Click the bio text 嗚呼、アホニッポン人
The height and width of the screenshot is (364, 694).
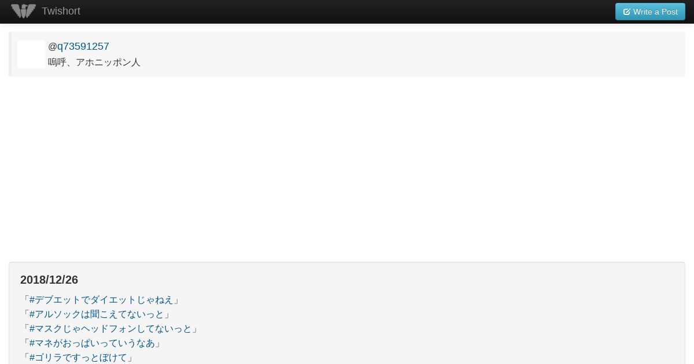[x=94, y=62]
